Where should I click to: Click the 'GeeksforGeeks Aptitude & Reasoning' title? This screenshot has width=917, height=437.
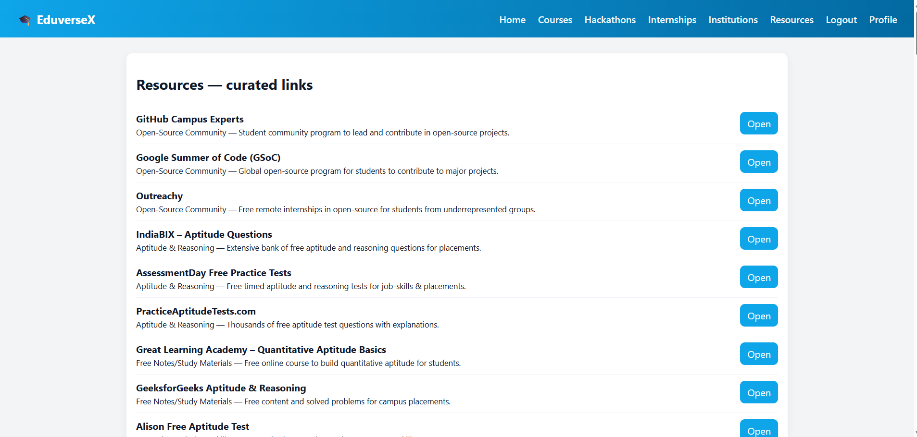tap(221, 388)
